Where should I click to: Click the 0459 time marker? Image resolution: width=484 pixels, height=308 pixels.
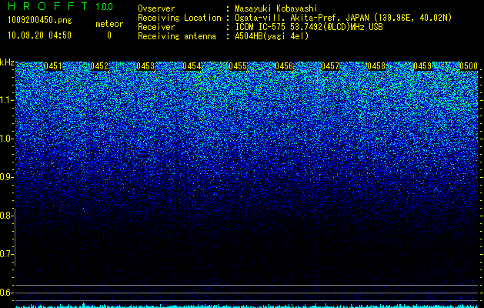point(422,66)
